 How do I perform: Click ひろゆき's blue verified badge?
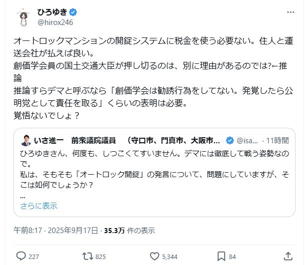point(72,11)
